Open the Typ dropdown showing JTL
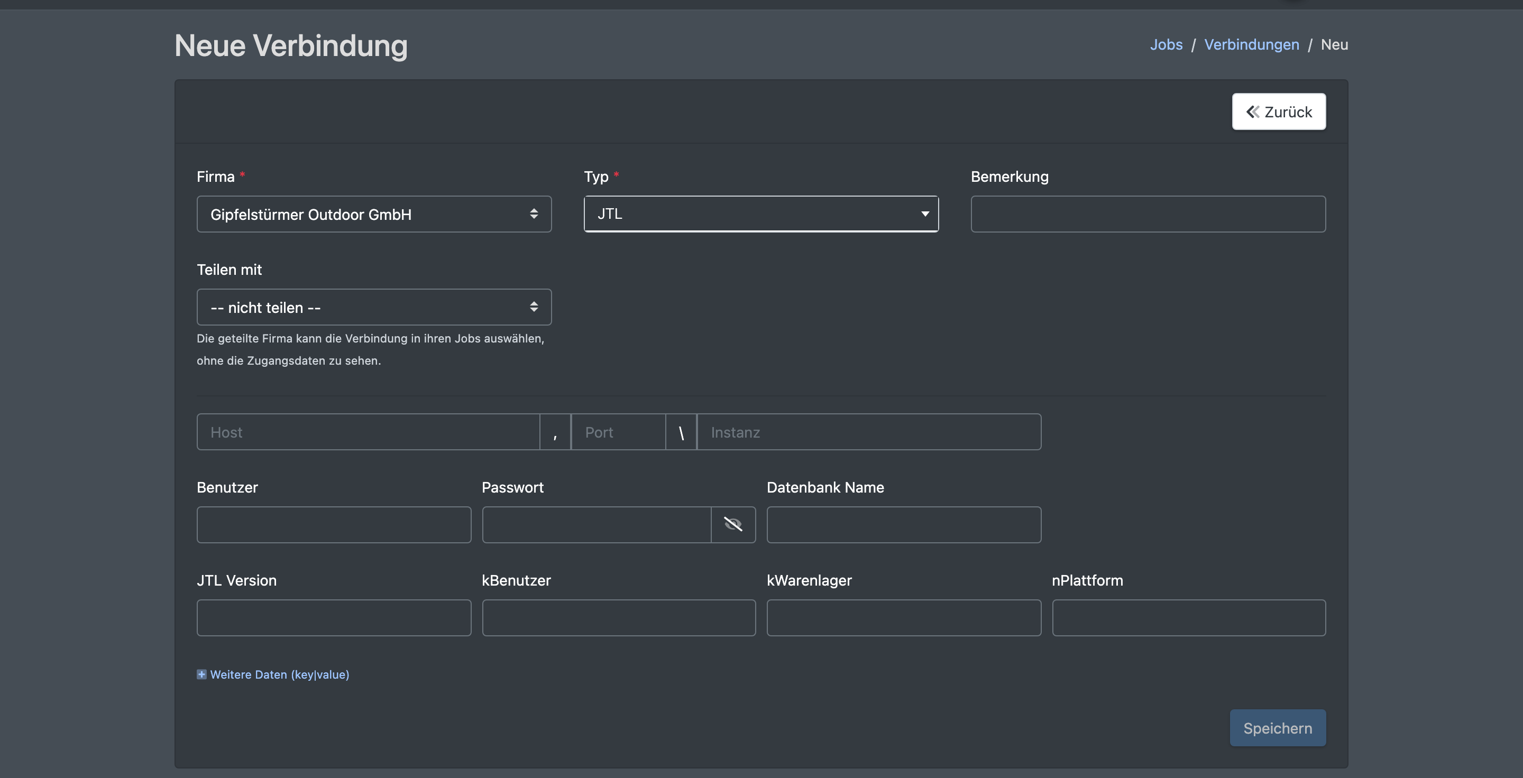The height and width of the screenshot is (778, 1523). pos(761,214)
